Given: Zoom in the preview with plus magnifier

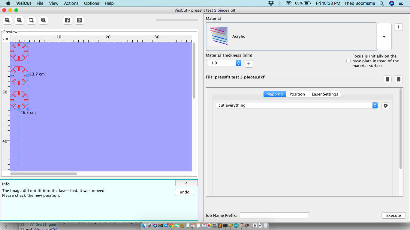Looking at the screenshot, I should click(x=19, y=20).
